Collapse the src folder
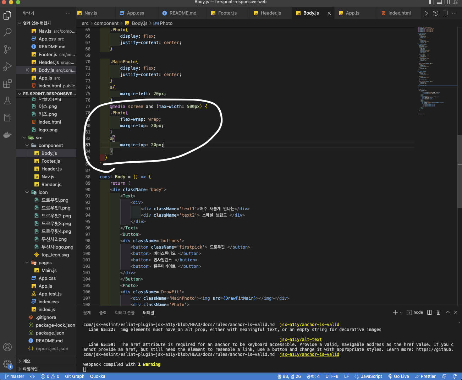 (x=24, y=138)
